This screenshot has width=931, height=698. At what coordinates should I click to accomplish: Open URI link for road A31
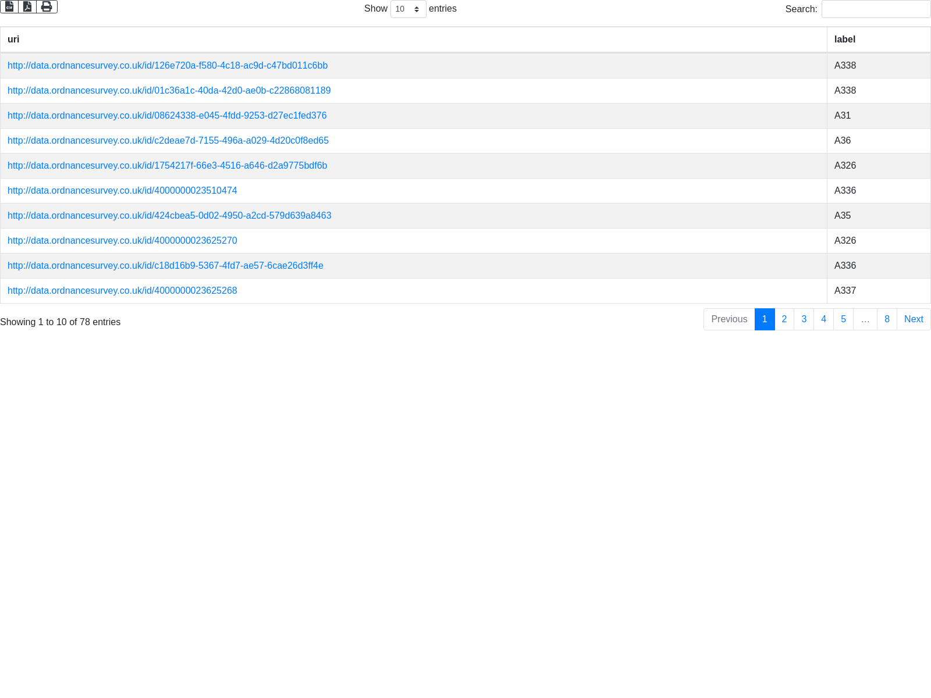pyautogui.click(x=167, y=116)
